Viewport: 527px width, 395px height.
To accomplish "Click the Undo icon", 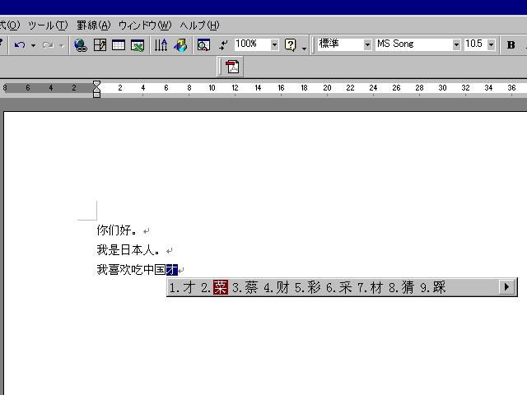I will tap(20, 45).
